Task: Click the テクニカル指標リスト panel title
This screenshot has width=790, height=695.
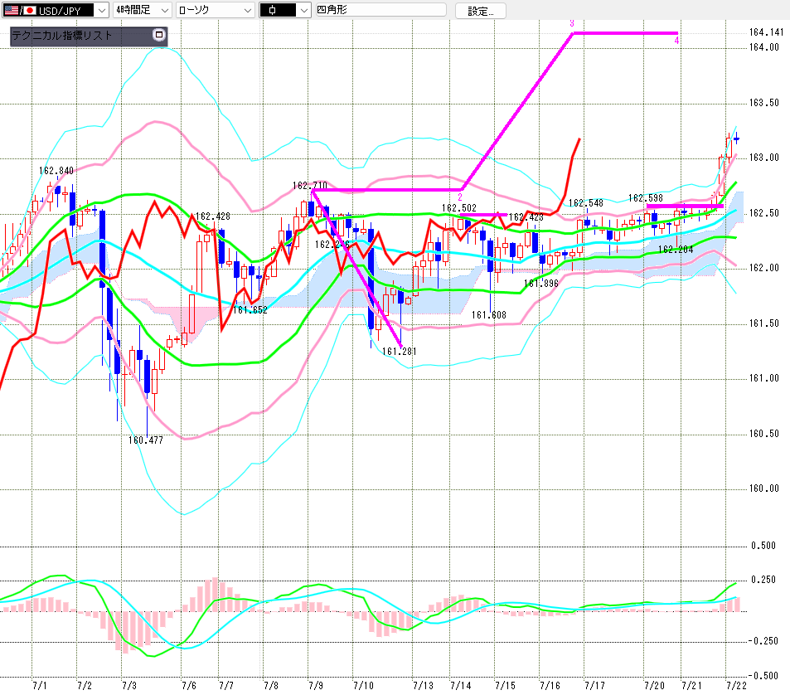Action: tap(62, 36)
